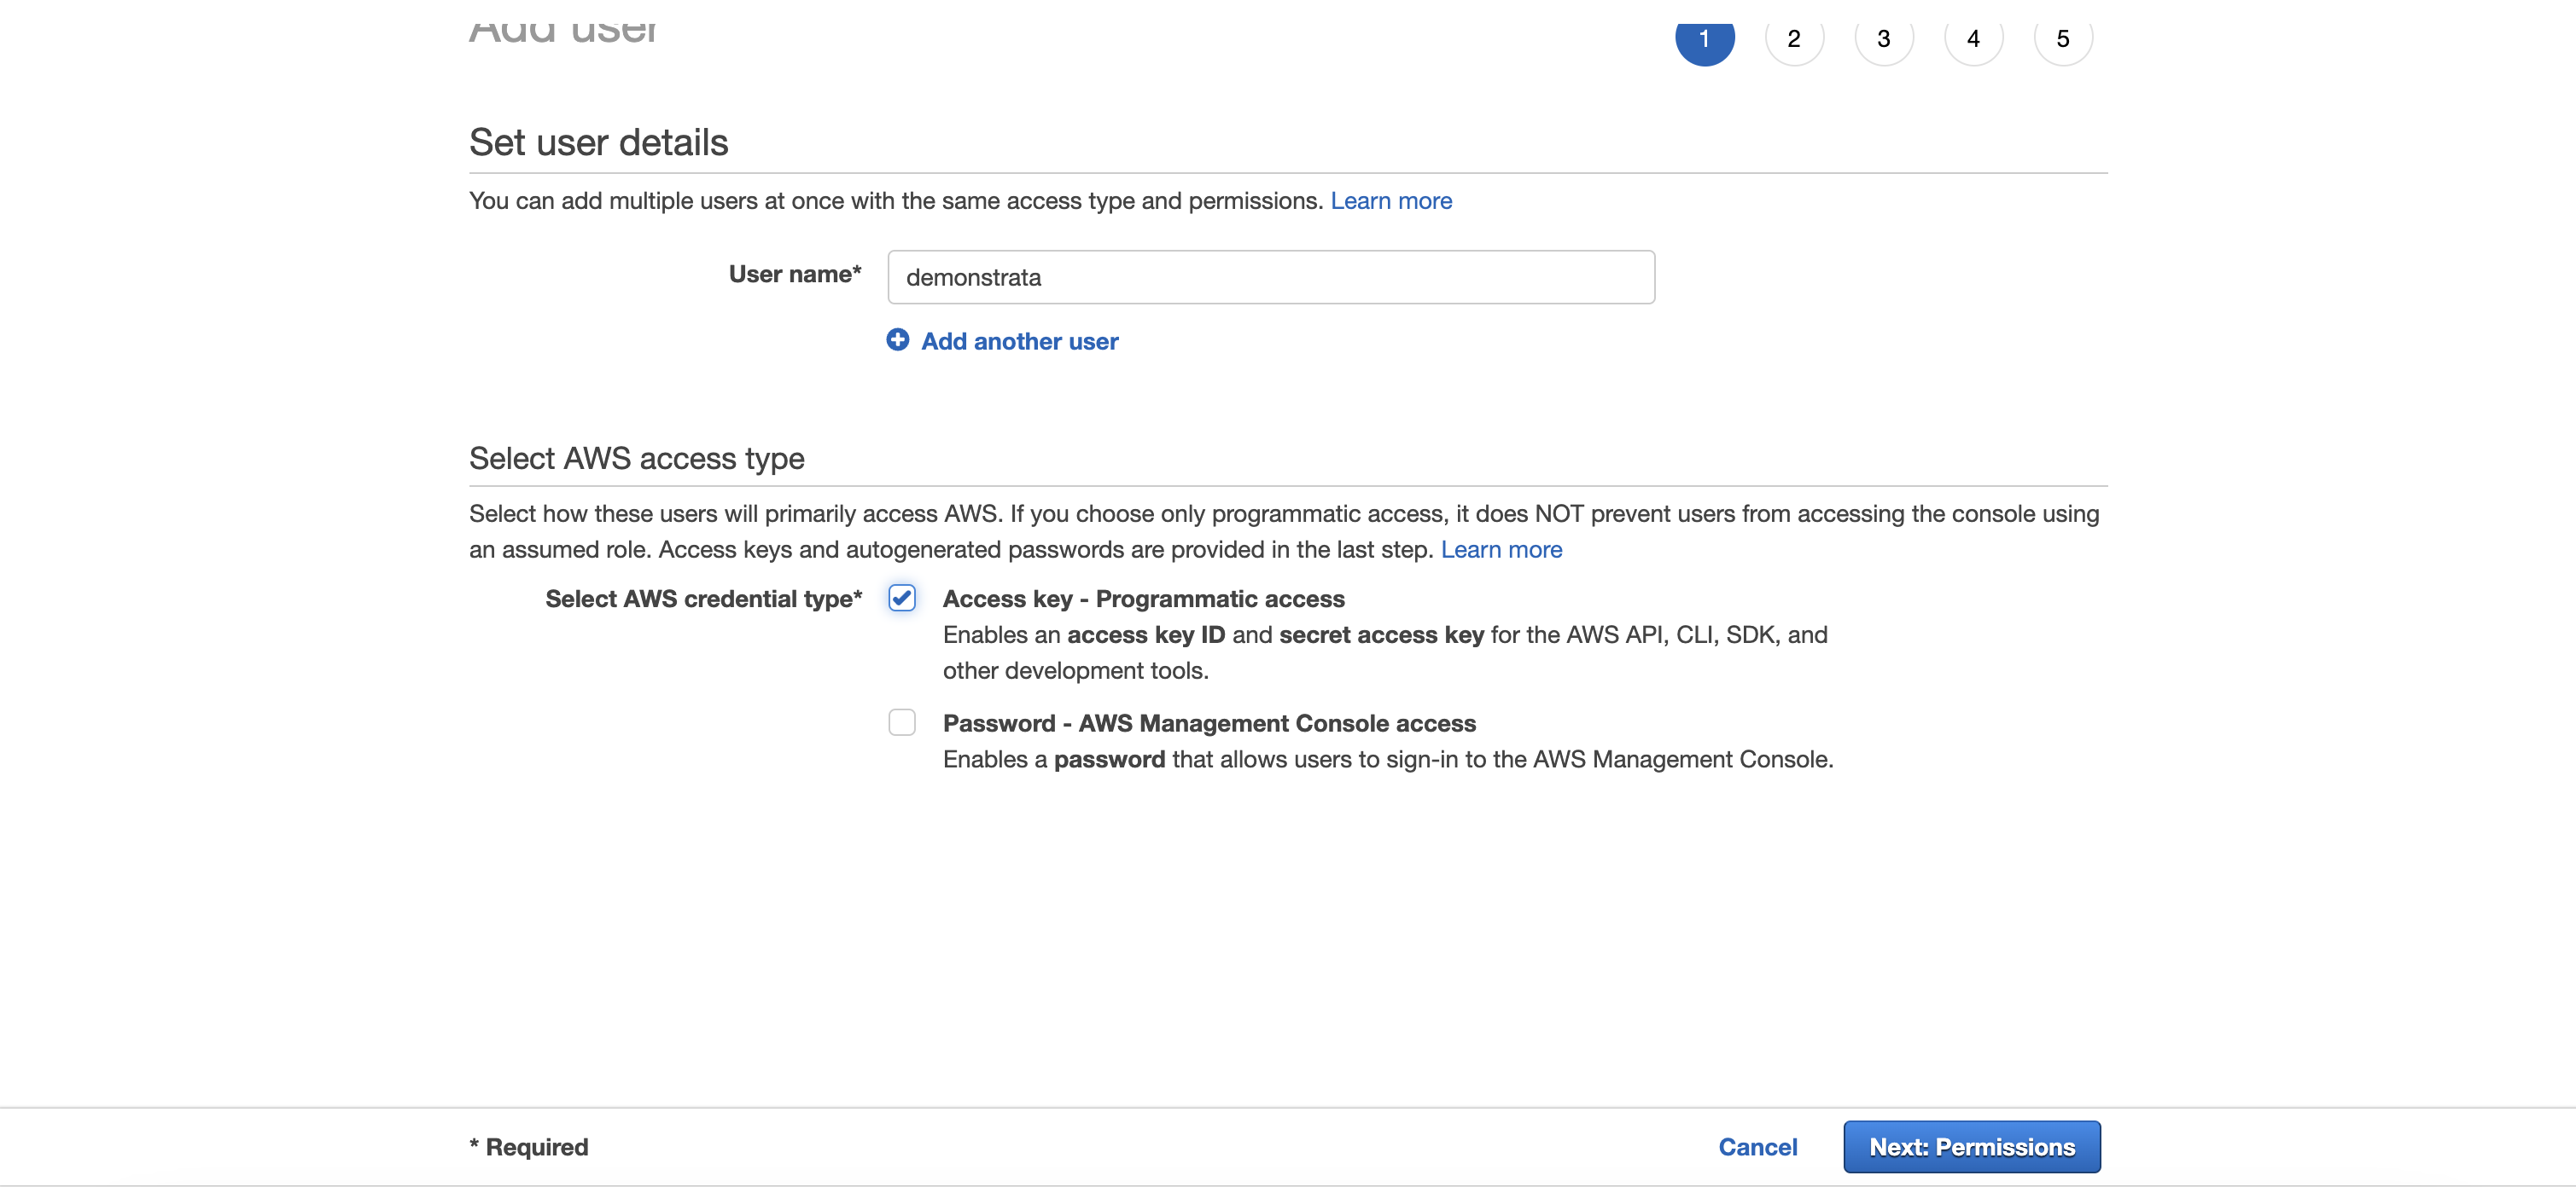
Task: Click the Required footnote text
Action: (x=528, y=1146)
